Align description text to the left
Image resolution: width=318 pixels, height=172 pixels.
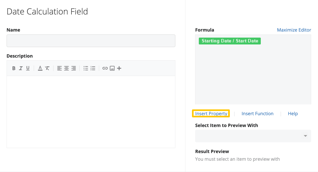click(x=60, y=68)
